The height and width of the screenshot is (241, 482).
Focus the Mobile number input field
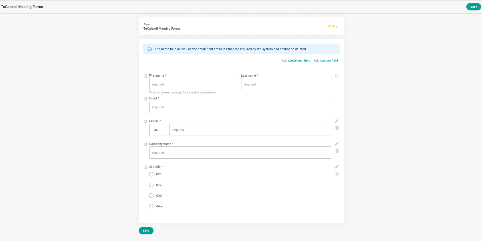250,130
